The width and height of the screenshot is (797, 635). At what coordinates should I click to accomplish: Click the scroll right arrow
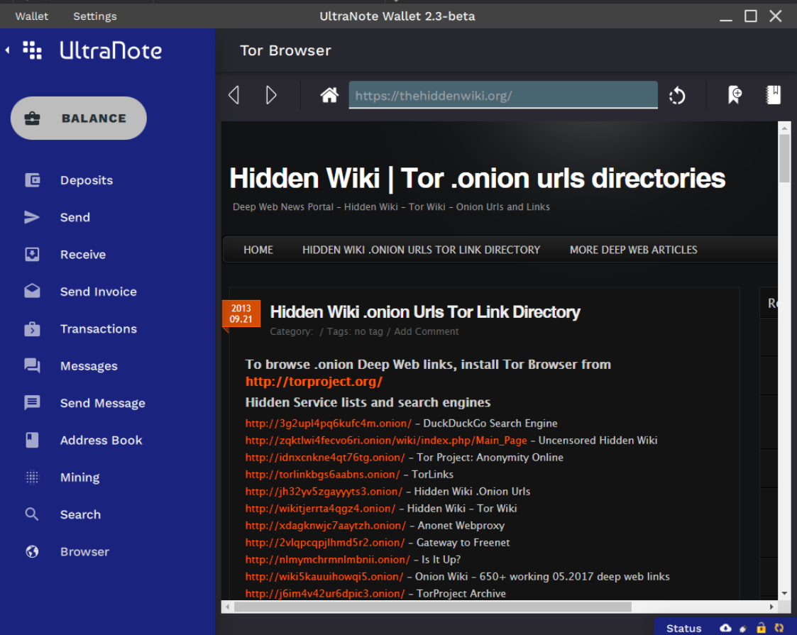point(771,607)
